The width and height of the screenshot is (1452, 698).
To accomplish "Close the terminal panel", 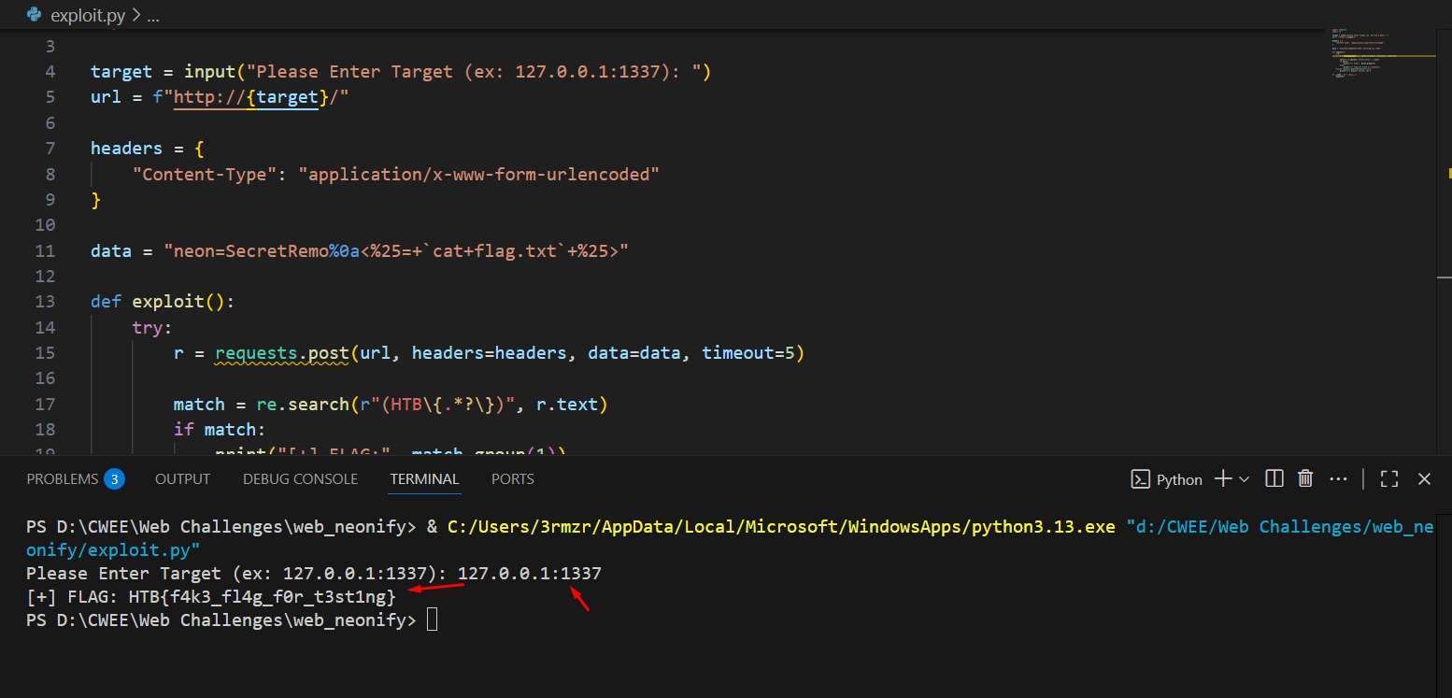I will coord(1424,479).
